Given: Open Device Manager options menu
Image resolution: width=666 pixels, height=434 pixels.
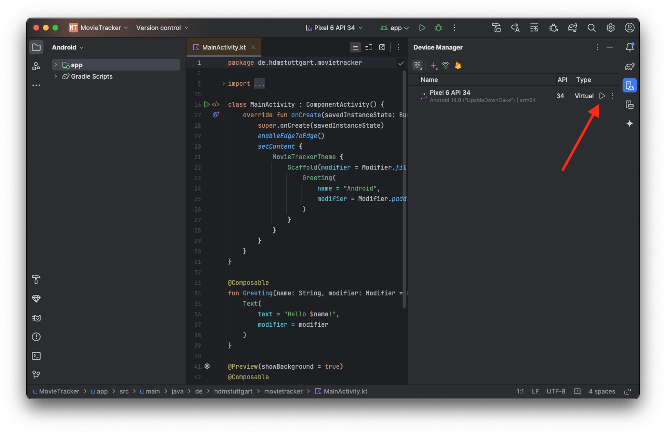Looking at the screenshot, I should point(597,47).
